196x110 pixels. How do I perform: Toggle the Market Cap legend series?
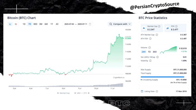pos(63,93)
